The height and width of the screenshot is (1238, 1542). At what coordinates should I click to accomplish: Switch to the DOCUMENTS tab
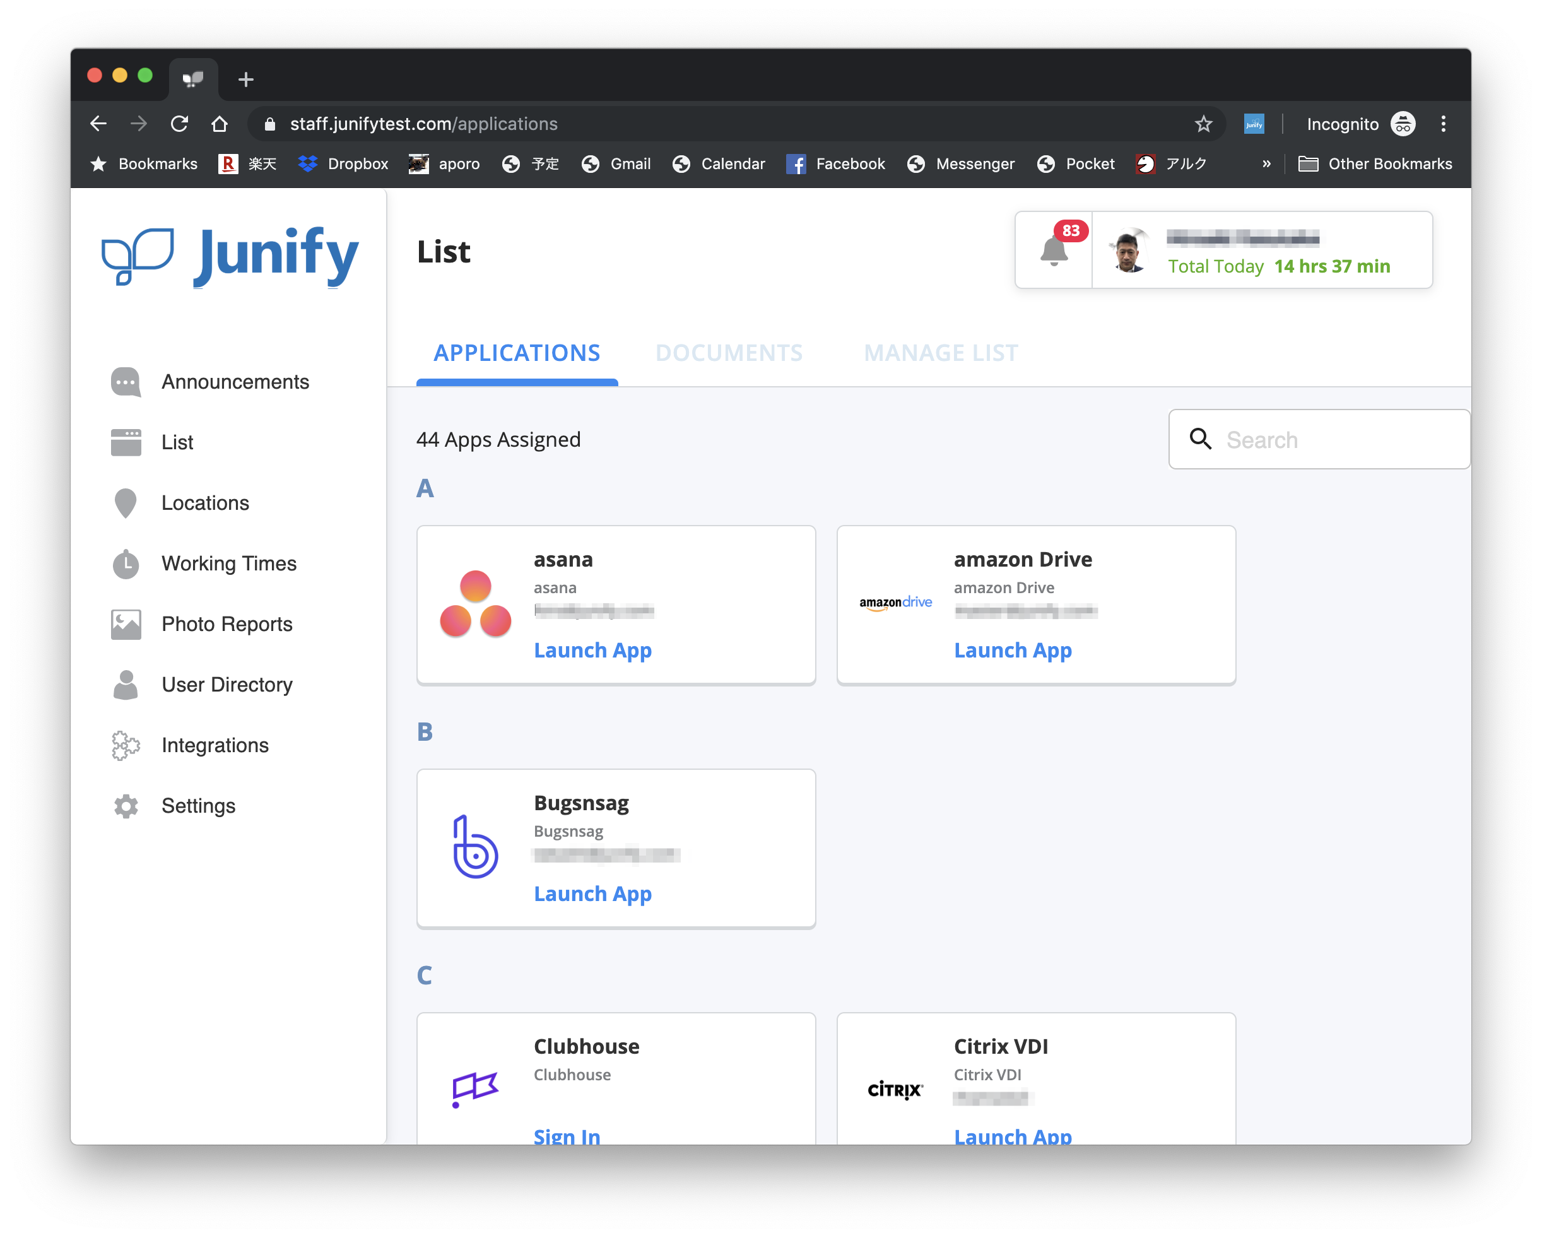[729, 352]
